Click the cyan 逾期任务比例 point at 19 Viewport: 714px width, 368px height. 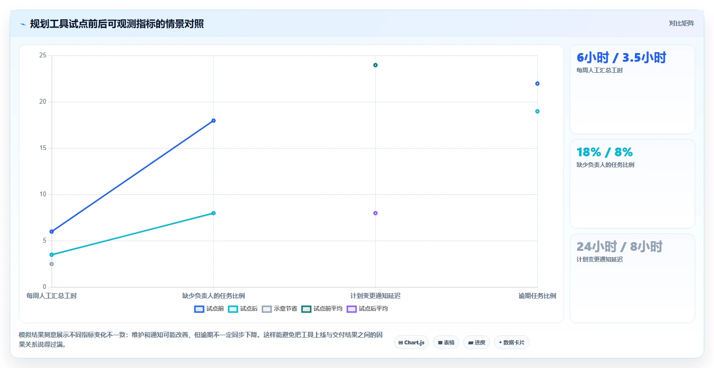(x=537, y=111)
